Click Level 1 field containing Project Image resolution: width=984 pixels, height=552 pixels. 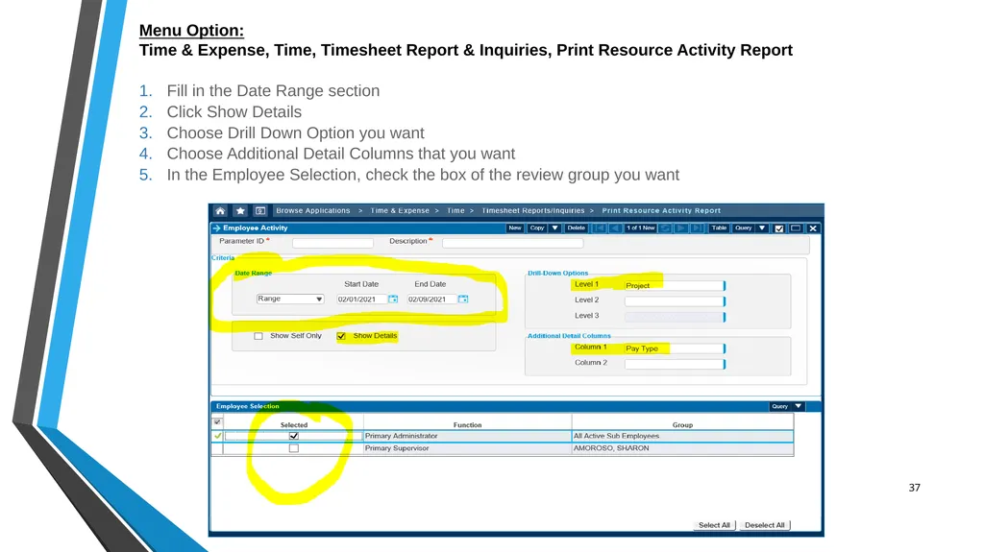pyautogui.click(x=673, y=285)
